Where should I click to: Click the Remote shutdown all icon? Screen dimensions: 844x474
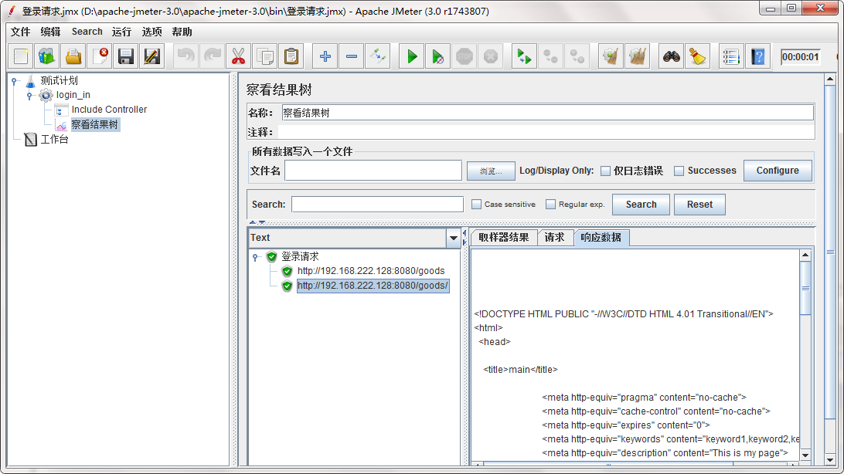[577, 56]
